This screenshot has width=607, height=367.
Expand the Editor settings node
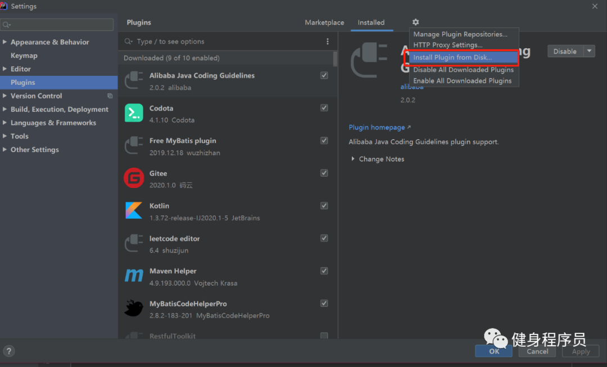click(x=4, y=69)
